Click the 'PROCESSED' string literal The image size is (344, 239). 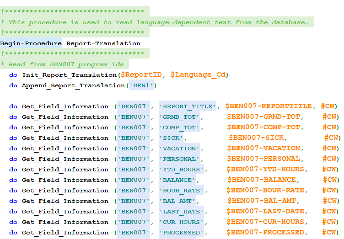[x=181, y=233]
